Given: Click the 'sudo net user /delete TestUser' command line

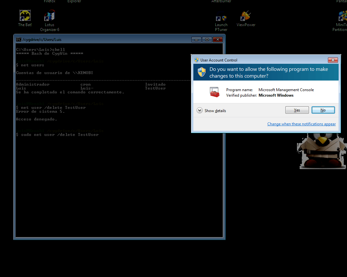Looking at the screenshot, I should click(x=60, y=135).
